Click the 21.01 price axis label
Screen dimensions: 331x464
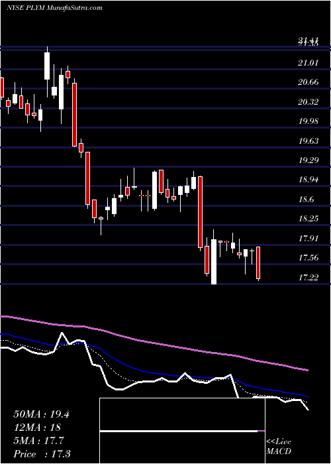(x=308, y=63)
